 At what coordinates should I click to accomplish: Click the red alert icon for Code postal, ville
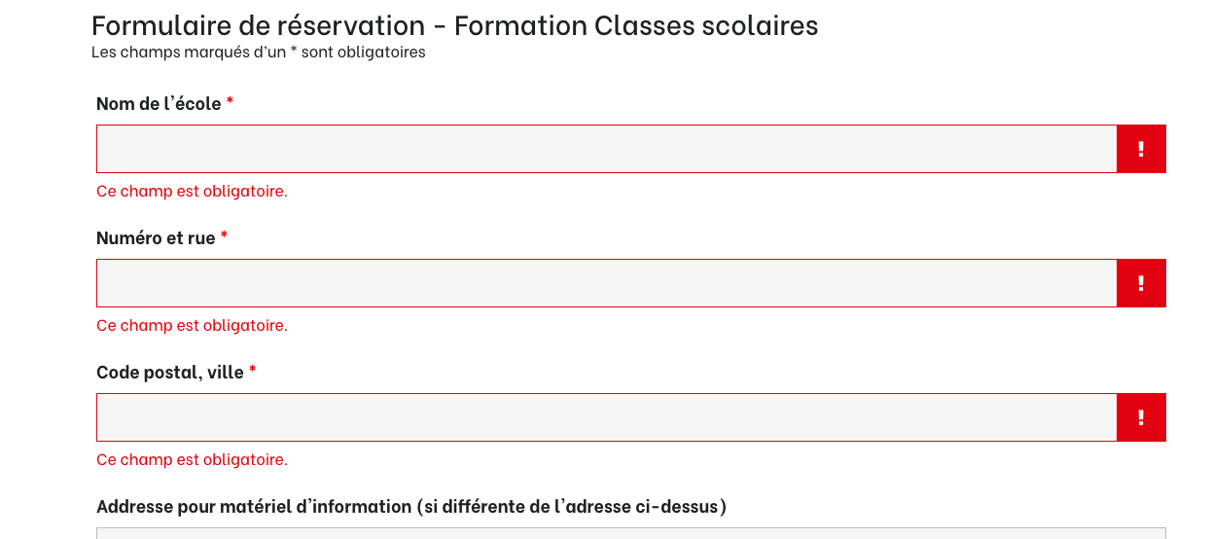1141,417
